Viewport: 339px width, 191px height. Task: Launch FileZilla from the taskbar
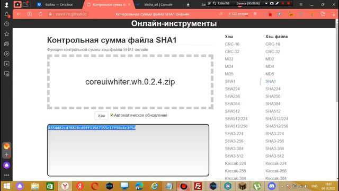tap(198, 186)
